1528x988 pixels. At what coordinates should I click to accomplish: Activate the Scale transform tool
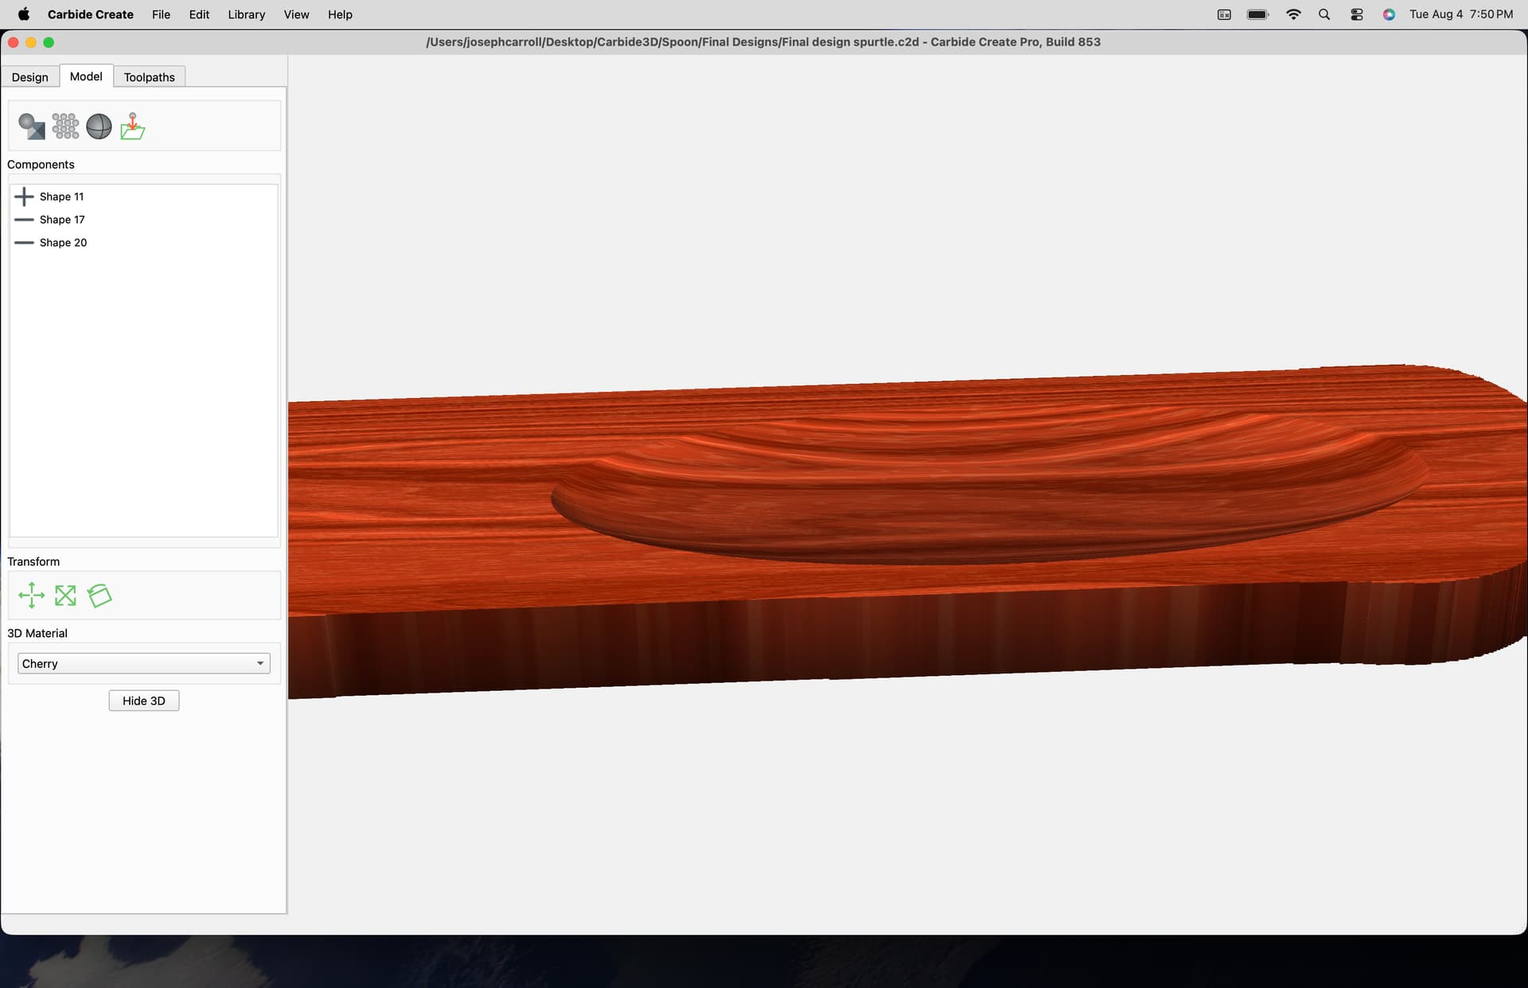click(x=65, y=596)
